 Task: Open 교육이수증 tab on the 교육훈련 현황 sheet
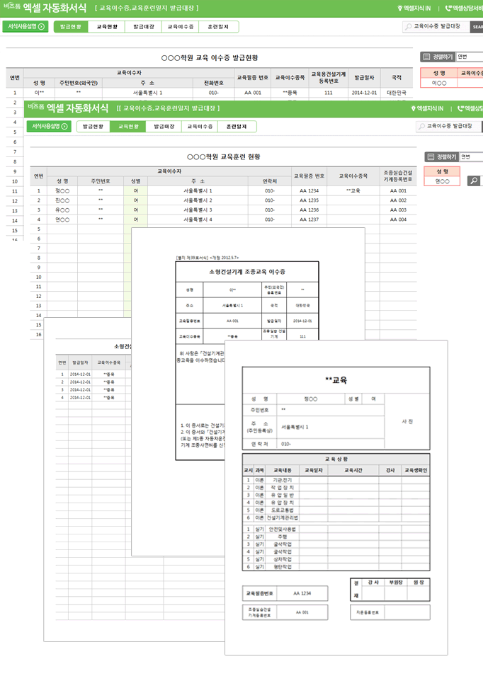tap(200, 127)
